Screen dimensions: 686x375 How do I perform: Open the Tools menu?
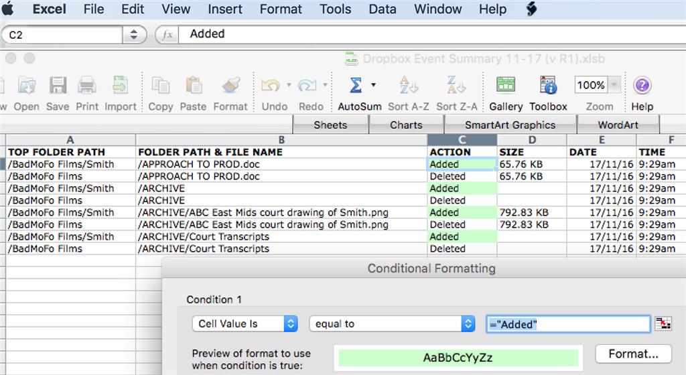(335, 9)
